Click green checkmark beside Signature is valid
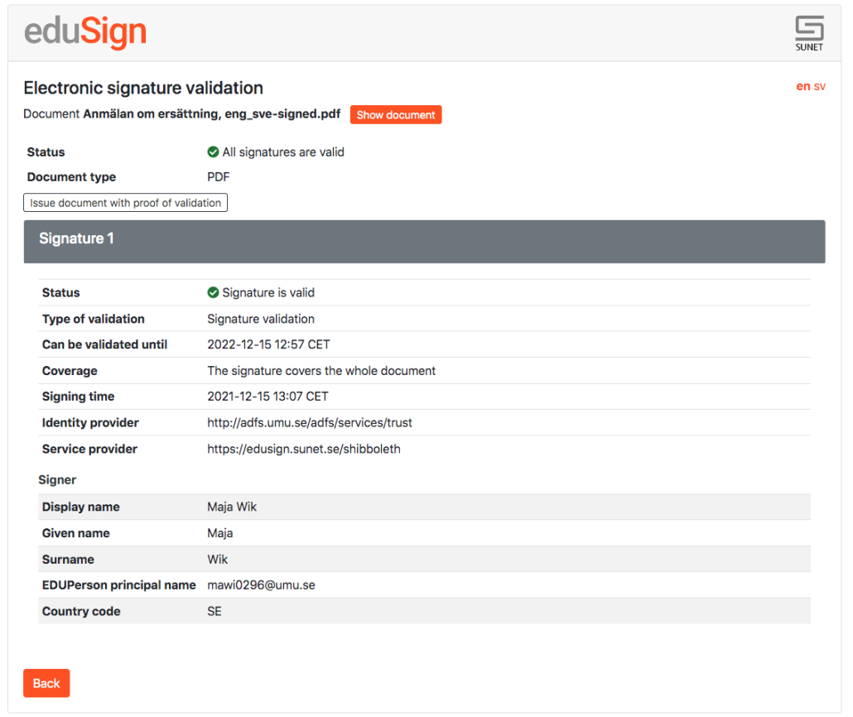The width and height of the screenshot is (853, 717). click(214, 292)
